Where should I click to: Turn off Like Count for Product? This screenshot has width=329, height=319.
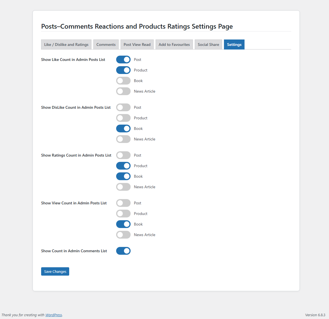123,70
